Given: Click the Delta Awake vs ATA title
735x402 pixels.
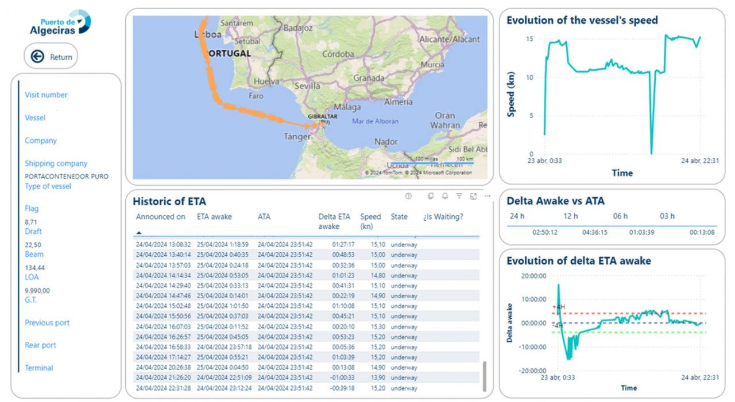Looking at the screenshot, I should coord(555,201).
